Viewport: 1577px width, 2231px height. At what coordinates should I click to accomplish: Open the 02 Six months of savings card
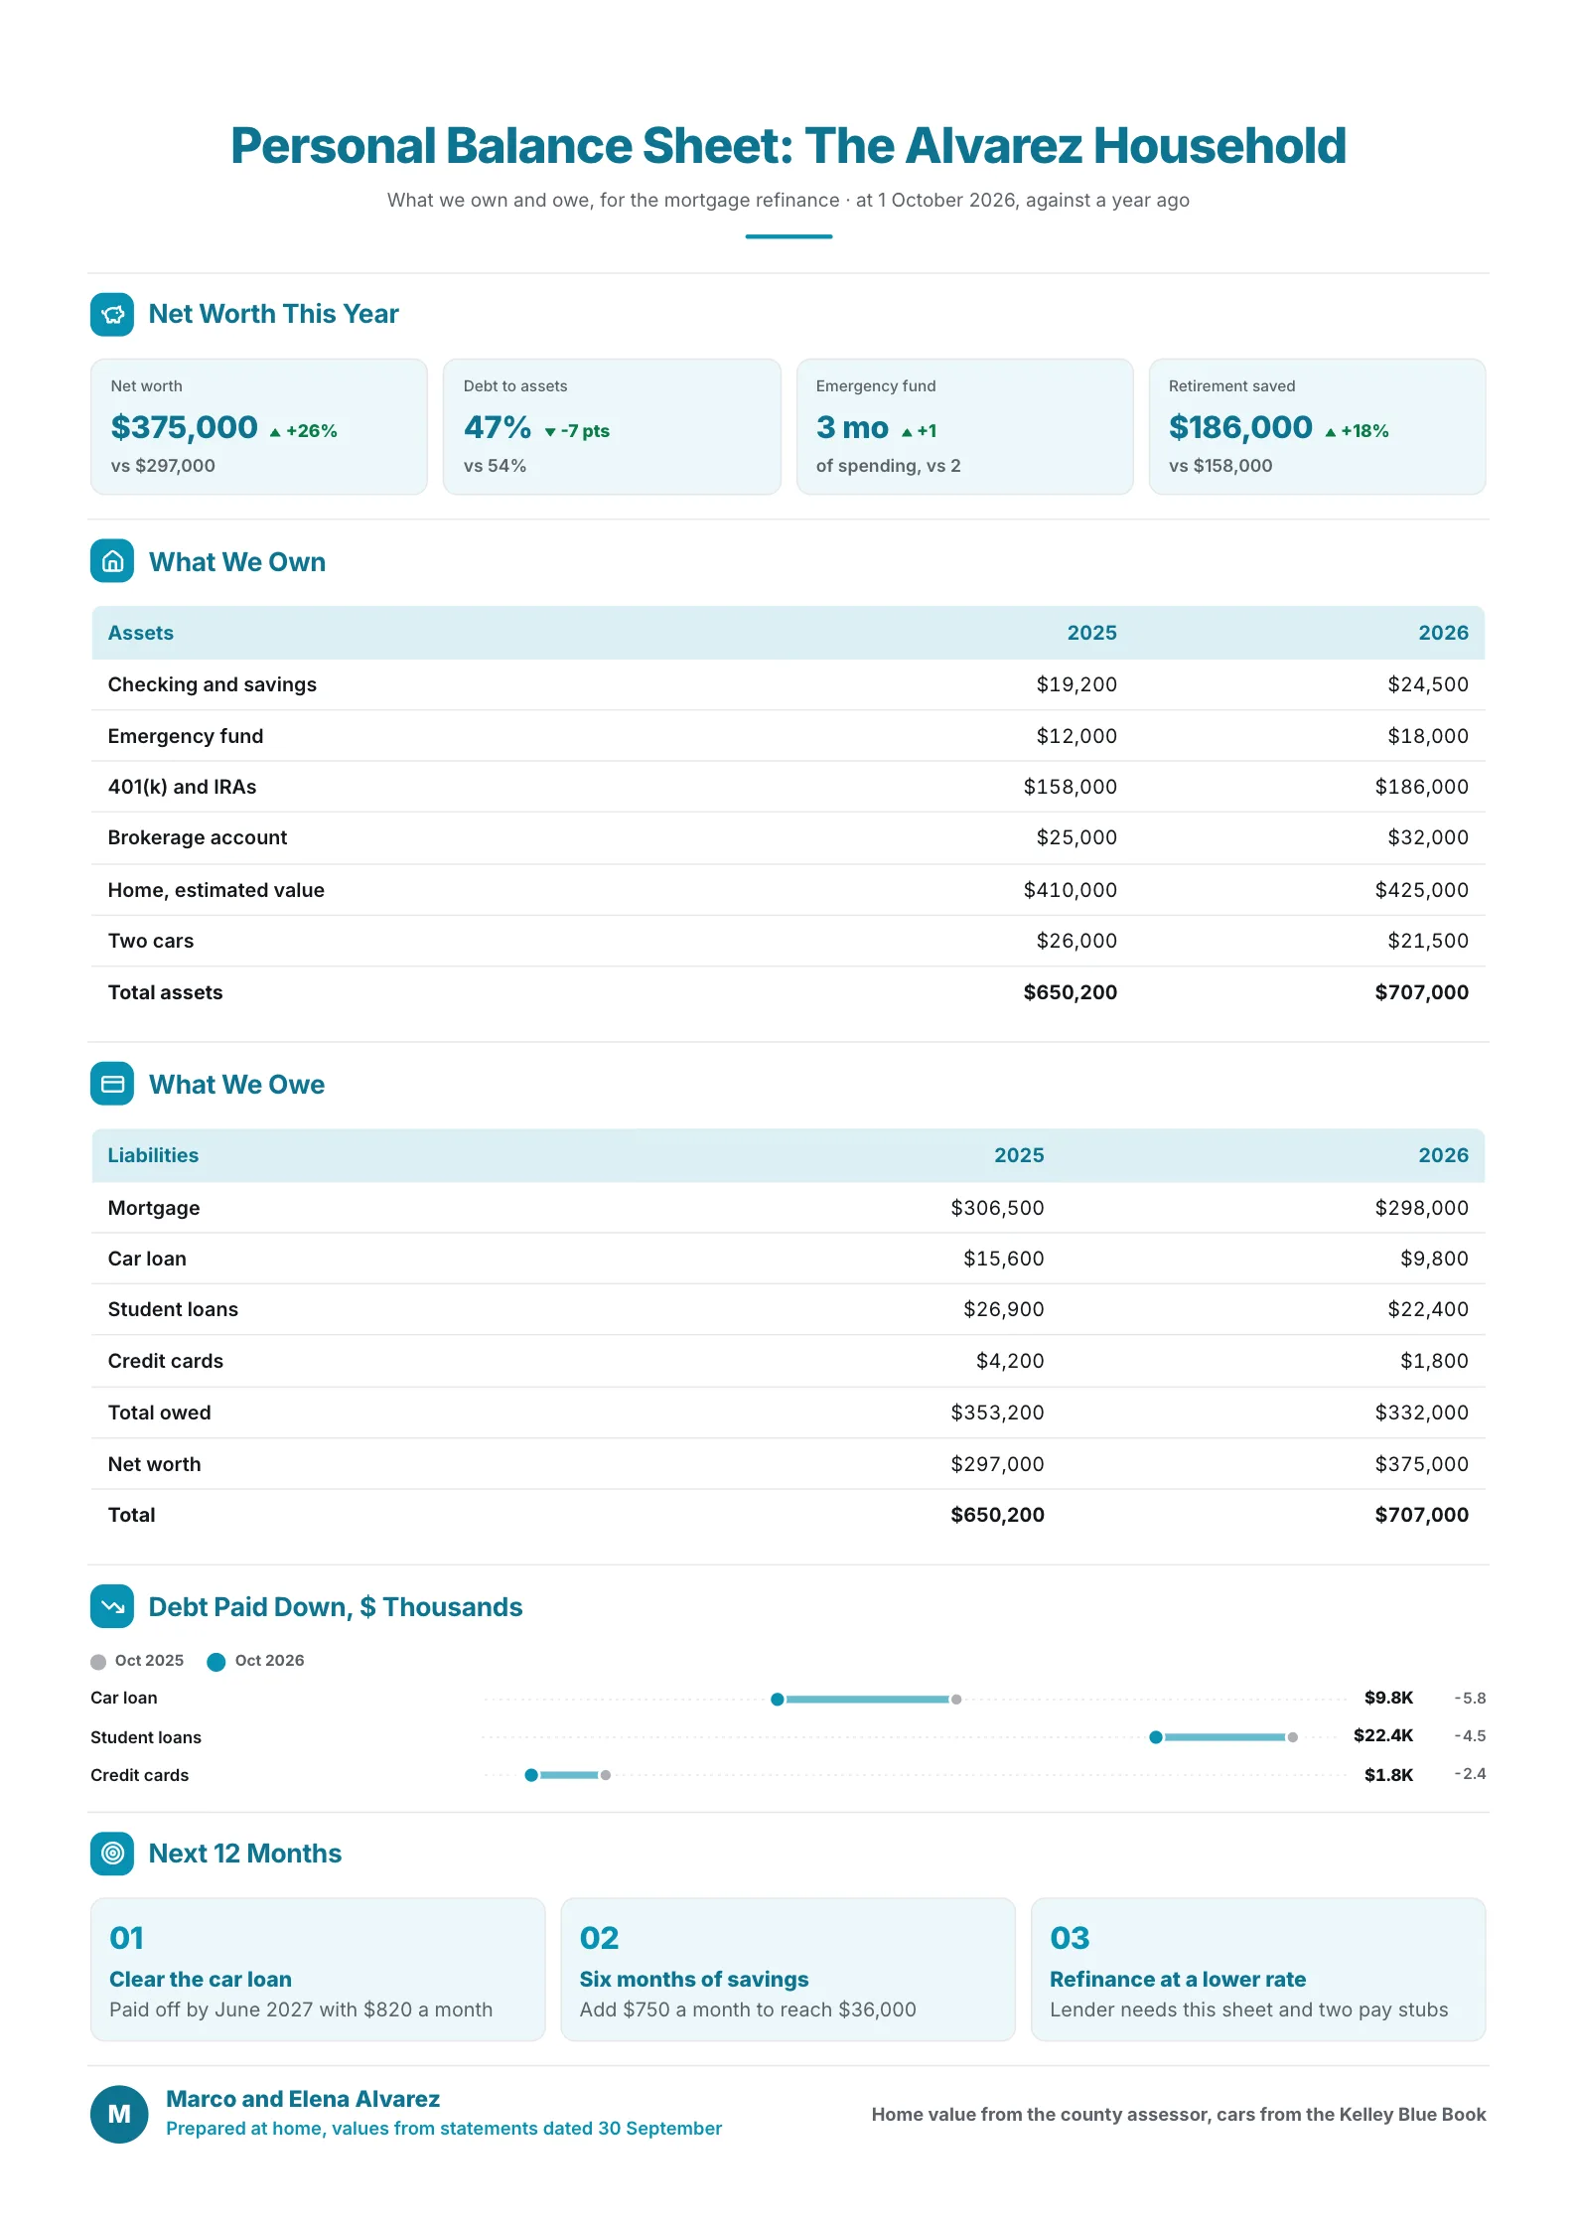788,1970
